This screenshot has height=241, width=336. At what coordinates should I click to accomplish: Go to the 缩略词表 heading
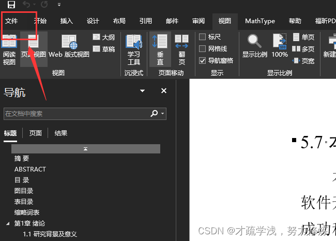click(x=27, y=212)
